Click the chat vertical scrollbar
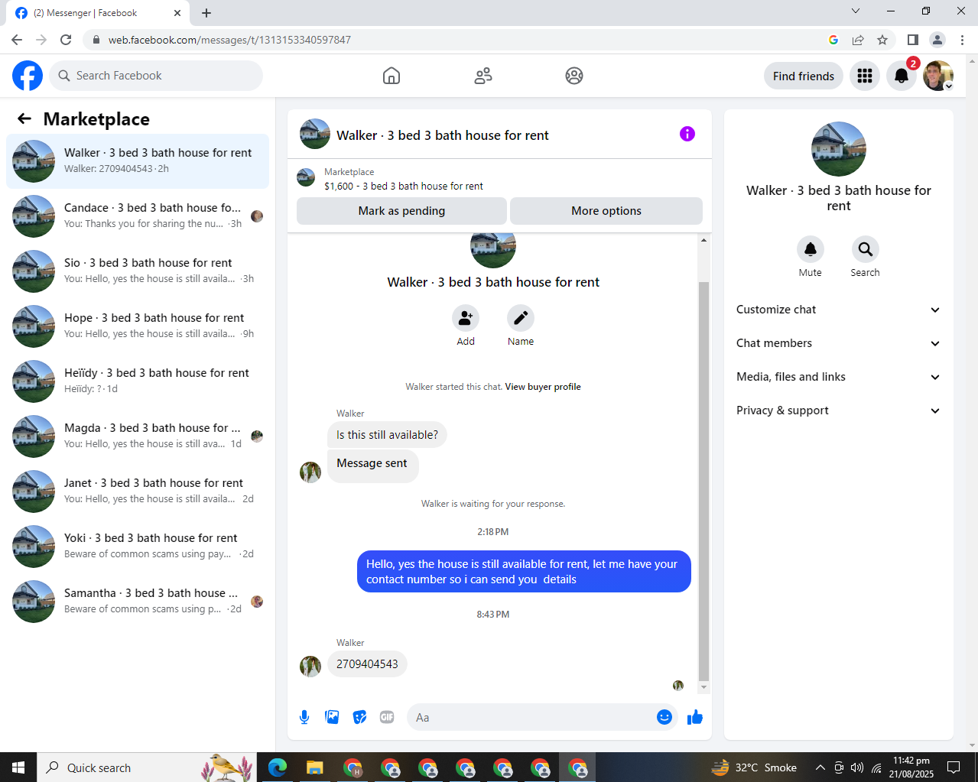The height and width of the screenshot is (782, 978). (703, 481)
